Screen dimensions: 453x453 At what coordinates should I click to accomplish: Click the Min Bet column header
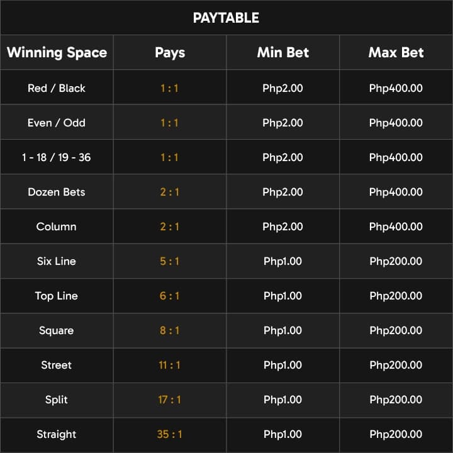[x=282, y=52]
